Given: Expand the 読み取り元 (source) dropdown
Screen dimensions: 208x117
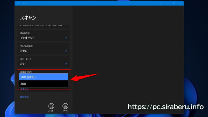Looking at the screenshot, I should (x=43, y=36).
